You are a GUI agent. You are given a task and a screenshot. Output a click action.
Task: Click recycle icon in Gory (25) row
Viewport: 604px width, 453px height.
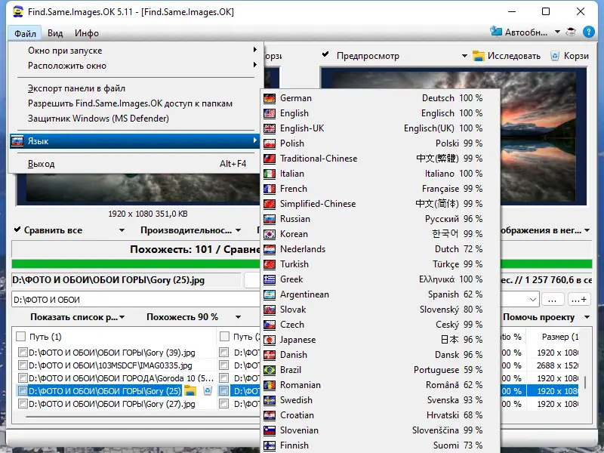[x=207, y=390]
